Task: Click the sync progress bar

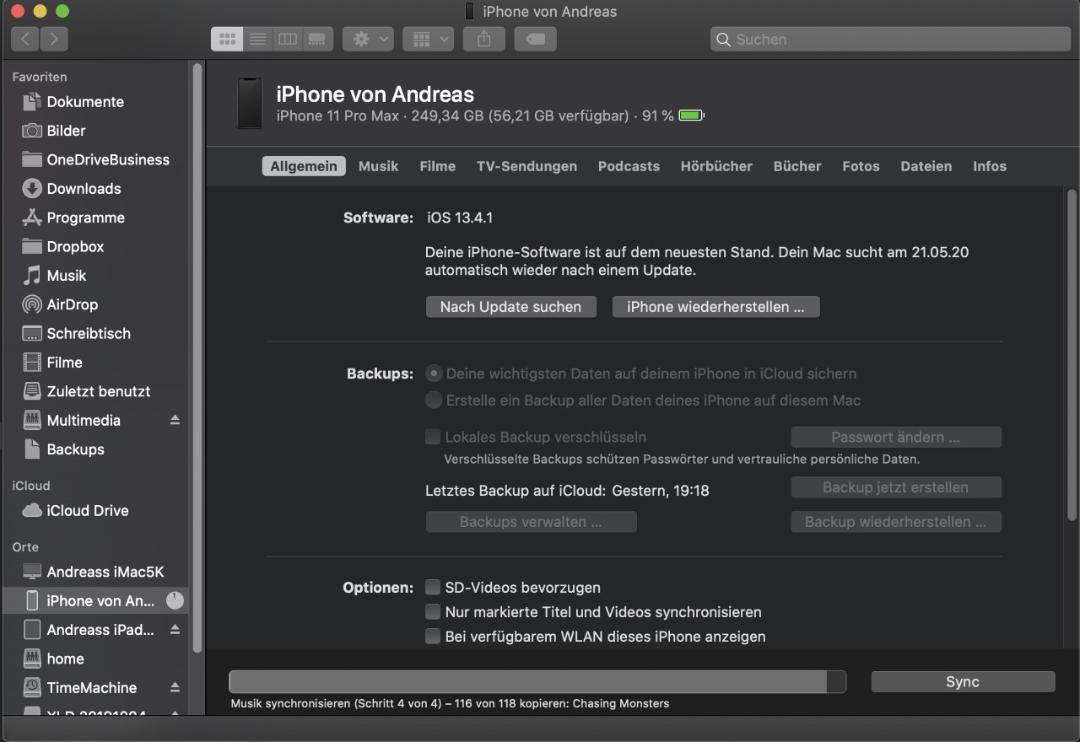Action: [537, 682]
